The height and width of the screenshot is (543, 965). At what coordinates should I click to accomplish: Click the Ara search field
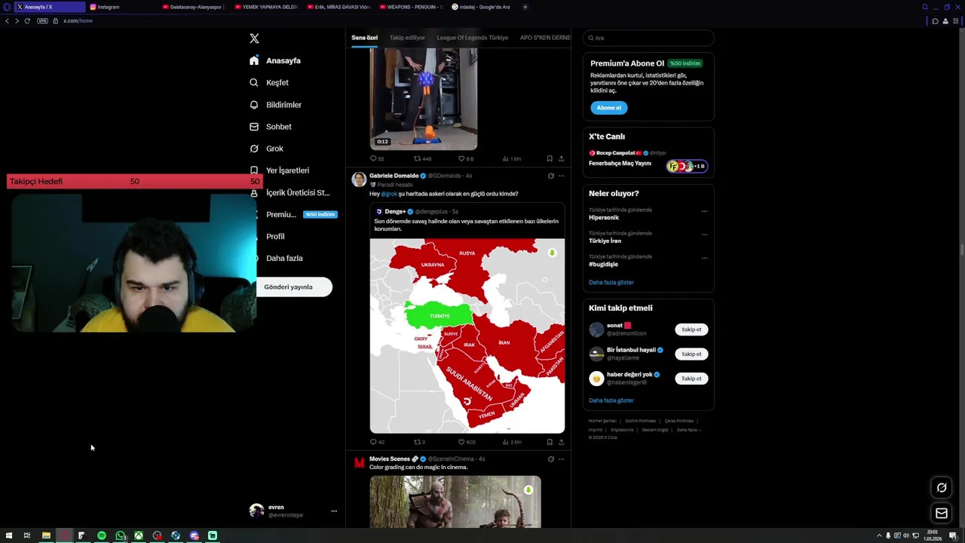pyautogui.click(x=648, y=38)
